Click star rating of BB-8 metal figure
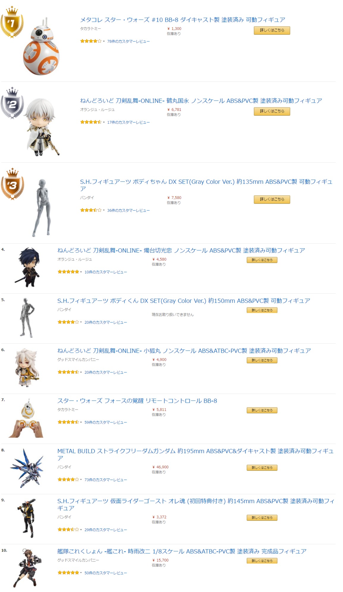Viewport: 343px width, 592px height. 91,41
